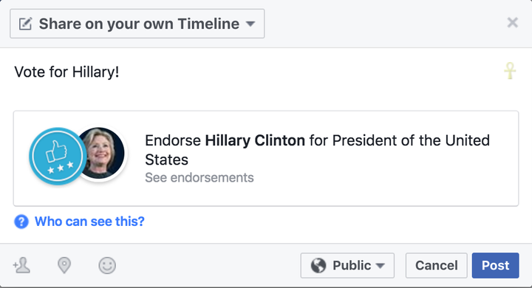Click the endorsement preview card
The width and height of the screenshot is (532, 288).
pos(266,158)
